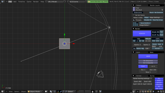
Task: Click the Dither 0.000 value slider
Action: click(138, 17)
